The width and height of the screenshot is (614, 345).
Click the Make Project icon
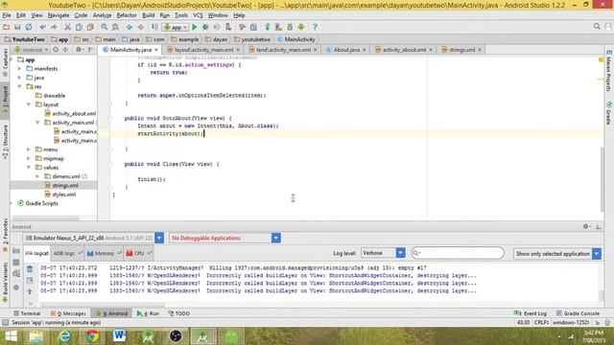pyautogui.click(x=154, y=27)
